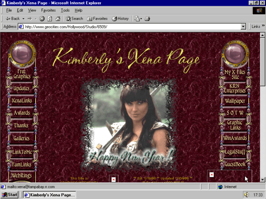Click the Mail toolbar icon
The width and height of the screenshot is (266, 199).
(137, 19)
